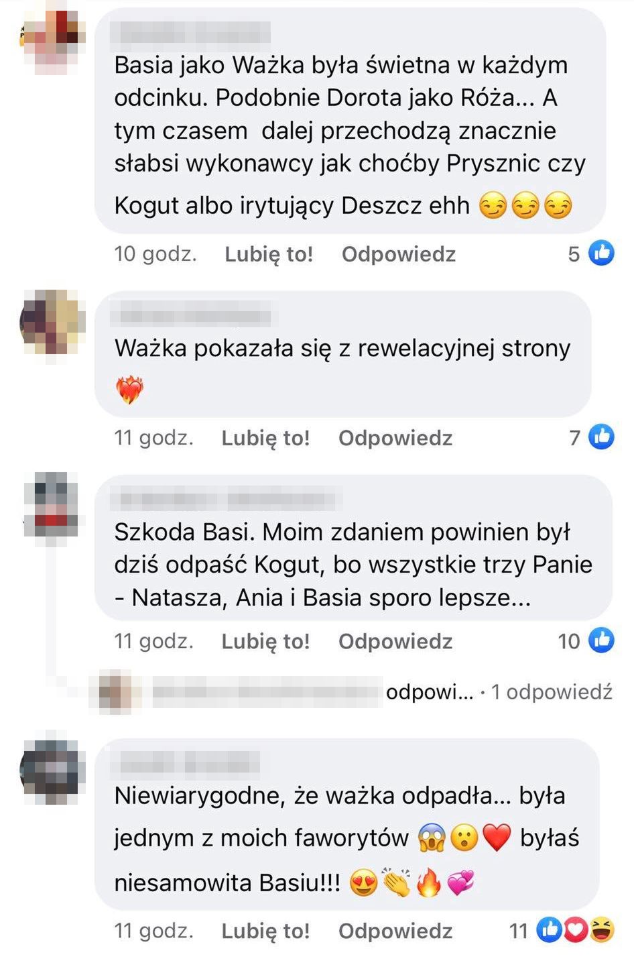Click the laughing reaction icon on the last comment
Viewport: 634px width, 963px height.
[x=602, y=929]
